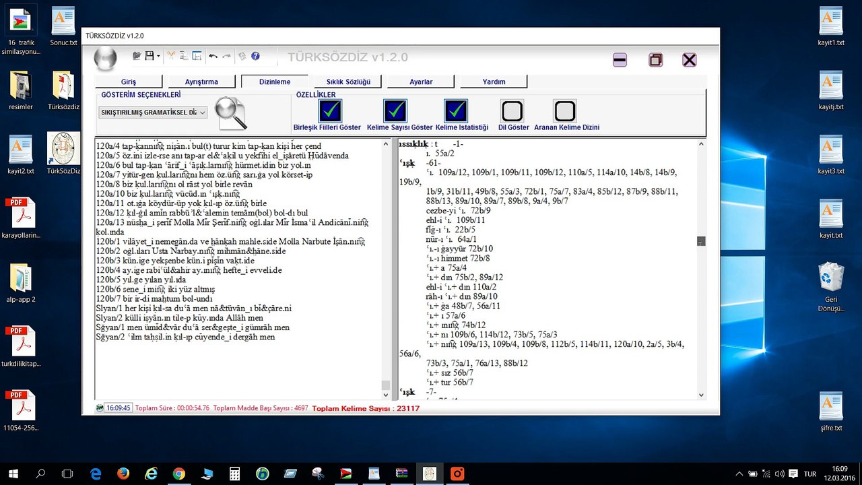Select the Türksözdiz folder icon on desktop

[64, 91]
